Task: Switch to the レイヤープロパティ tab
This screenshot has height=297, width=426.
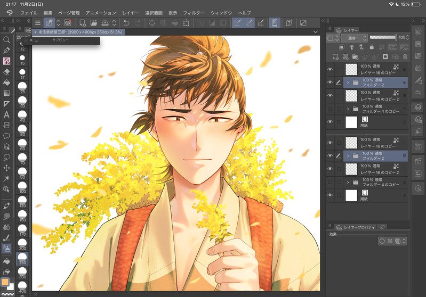Action: [x=357, y=227]
